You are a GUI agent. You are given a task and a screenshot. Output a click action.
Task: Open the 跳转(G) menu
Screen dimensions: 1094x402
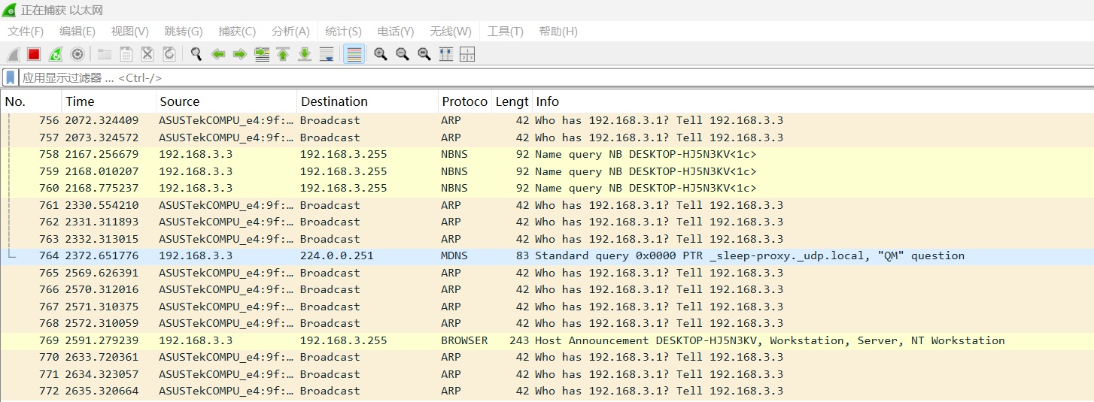pos(184,32)
